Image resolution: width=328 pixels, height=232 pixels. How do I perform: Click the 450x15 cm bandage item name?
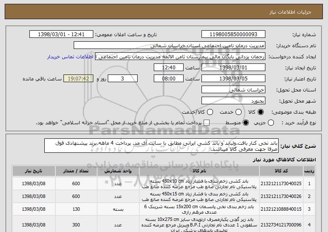tap(199, 197)
